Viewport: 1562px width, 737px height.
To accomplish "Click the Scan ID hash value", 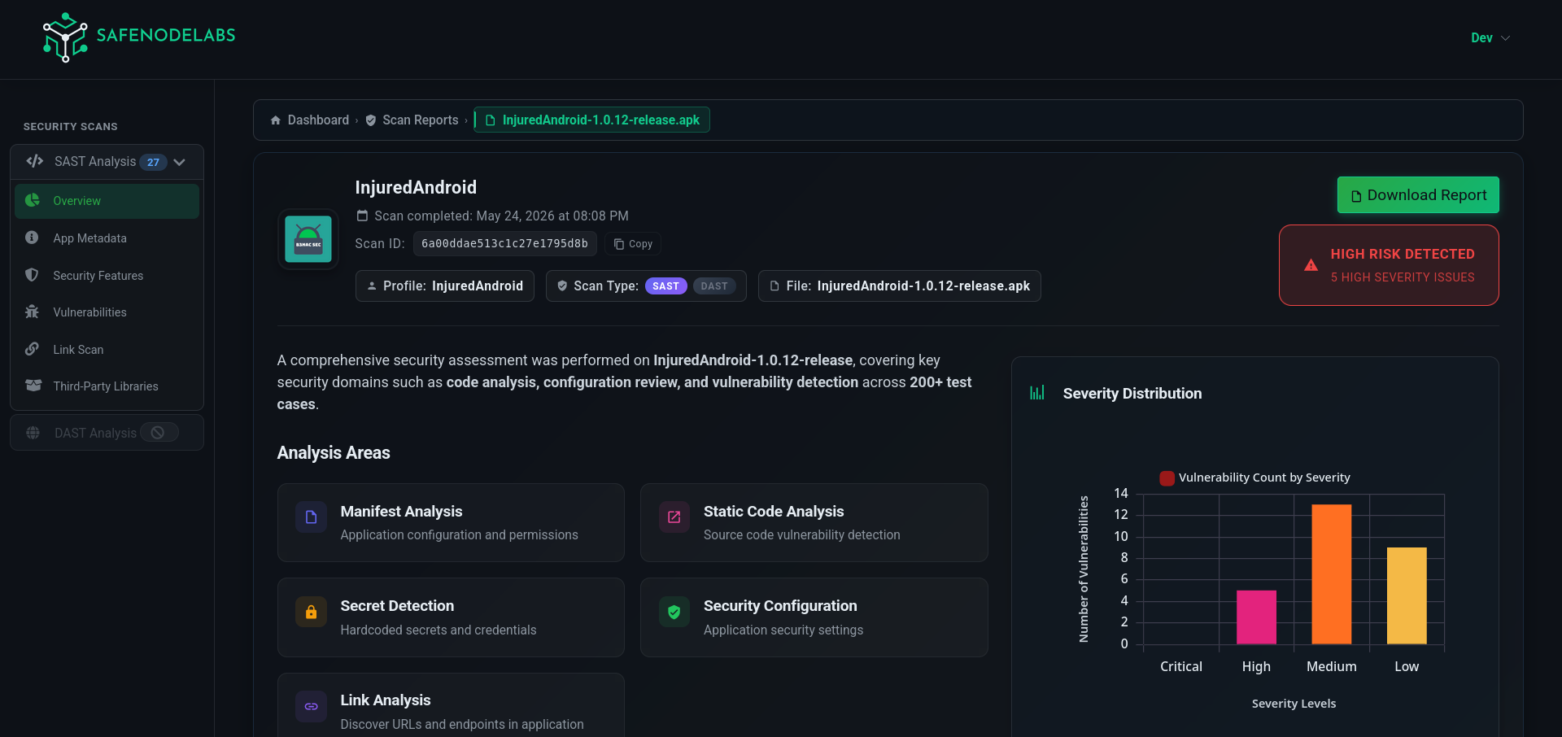I will coord(504,244).
